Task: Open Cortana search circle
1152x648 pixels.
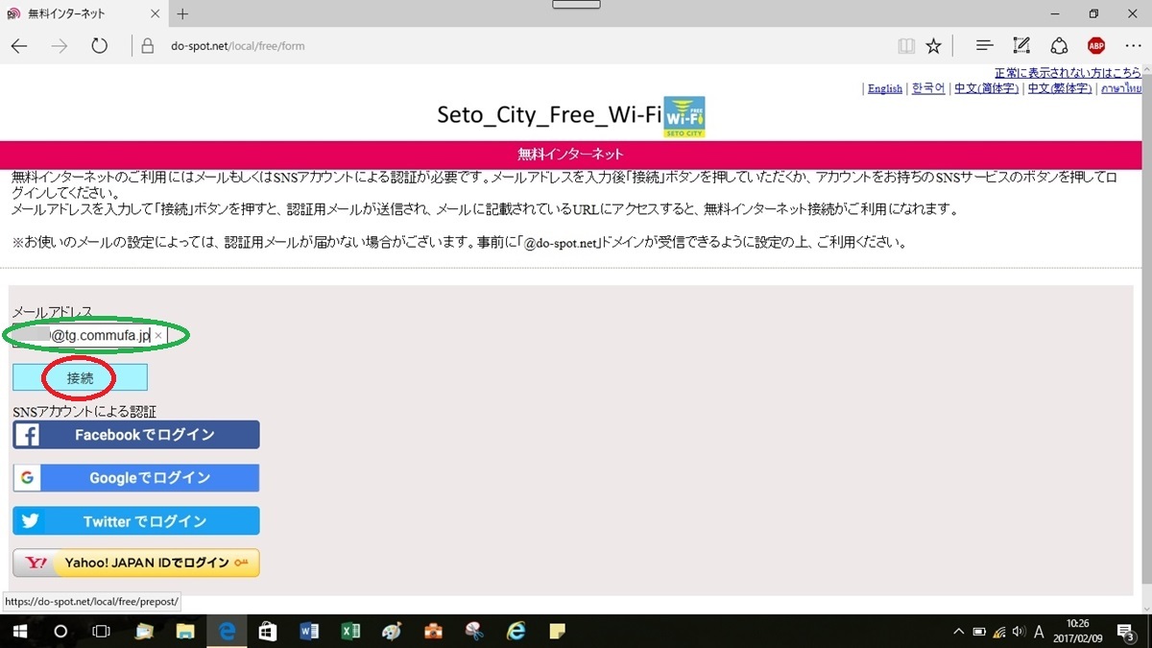Action: [60, 632]
